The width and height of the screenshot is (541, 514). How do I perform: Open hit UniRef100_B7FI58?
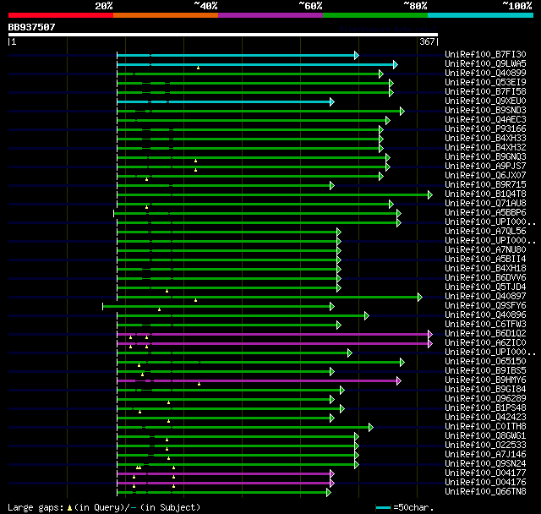pos(485,92)
